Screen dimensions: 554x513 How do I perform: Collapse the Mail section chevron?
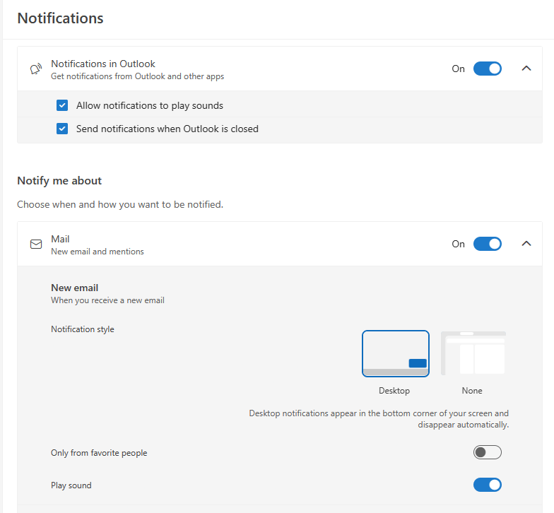click(526, 243)
